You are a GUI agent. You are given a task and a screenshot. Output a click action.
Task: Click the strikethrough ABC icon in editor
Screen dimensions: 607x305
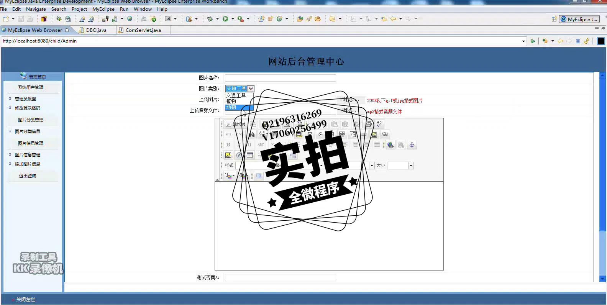click(x=261, y=145)
